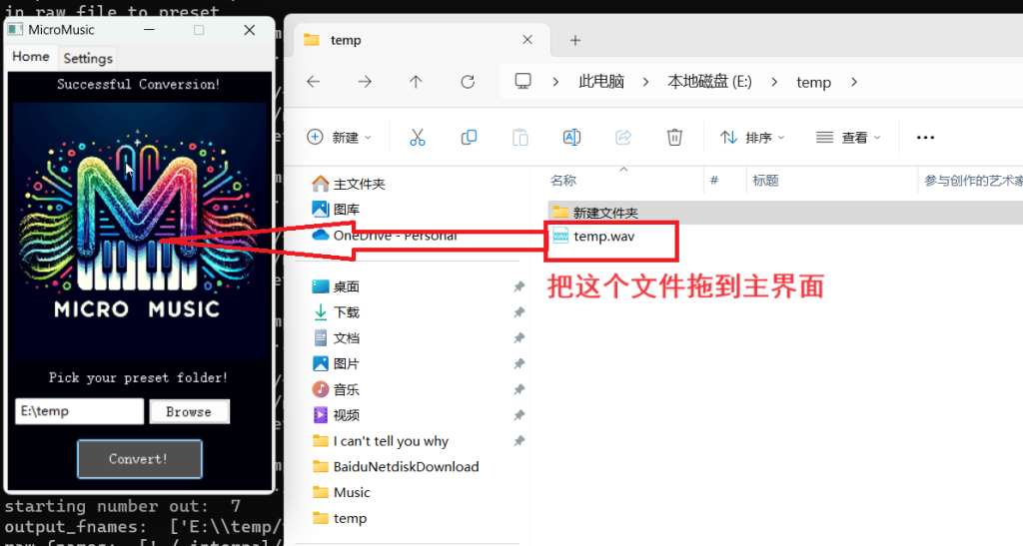Viewport: 1023px width, 546px height.
Task: Click the temp.wav file icon
Action: click(560, 236)
